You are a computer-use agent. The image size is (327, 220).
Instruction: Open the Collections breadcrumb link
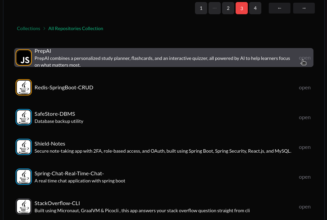28,28
